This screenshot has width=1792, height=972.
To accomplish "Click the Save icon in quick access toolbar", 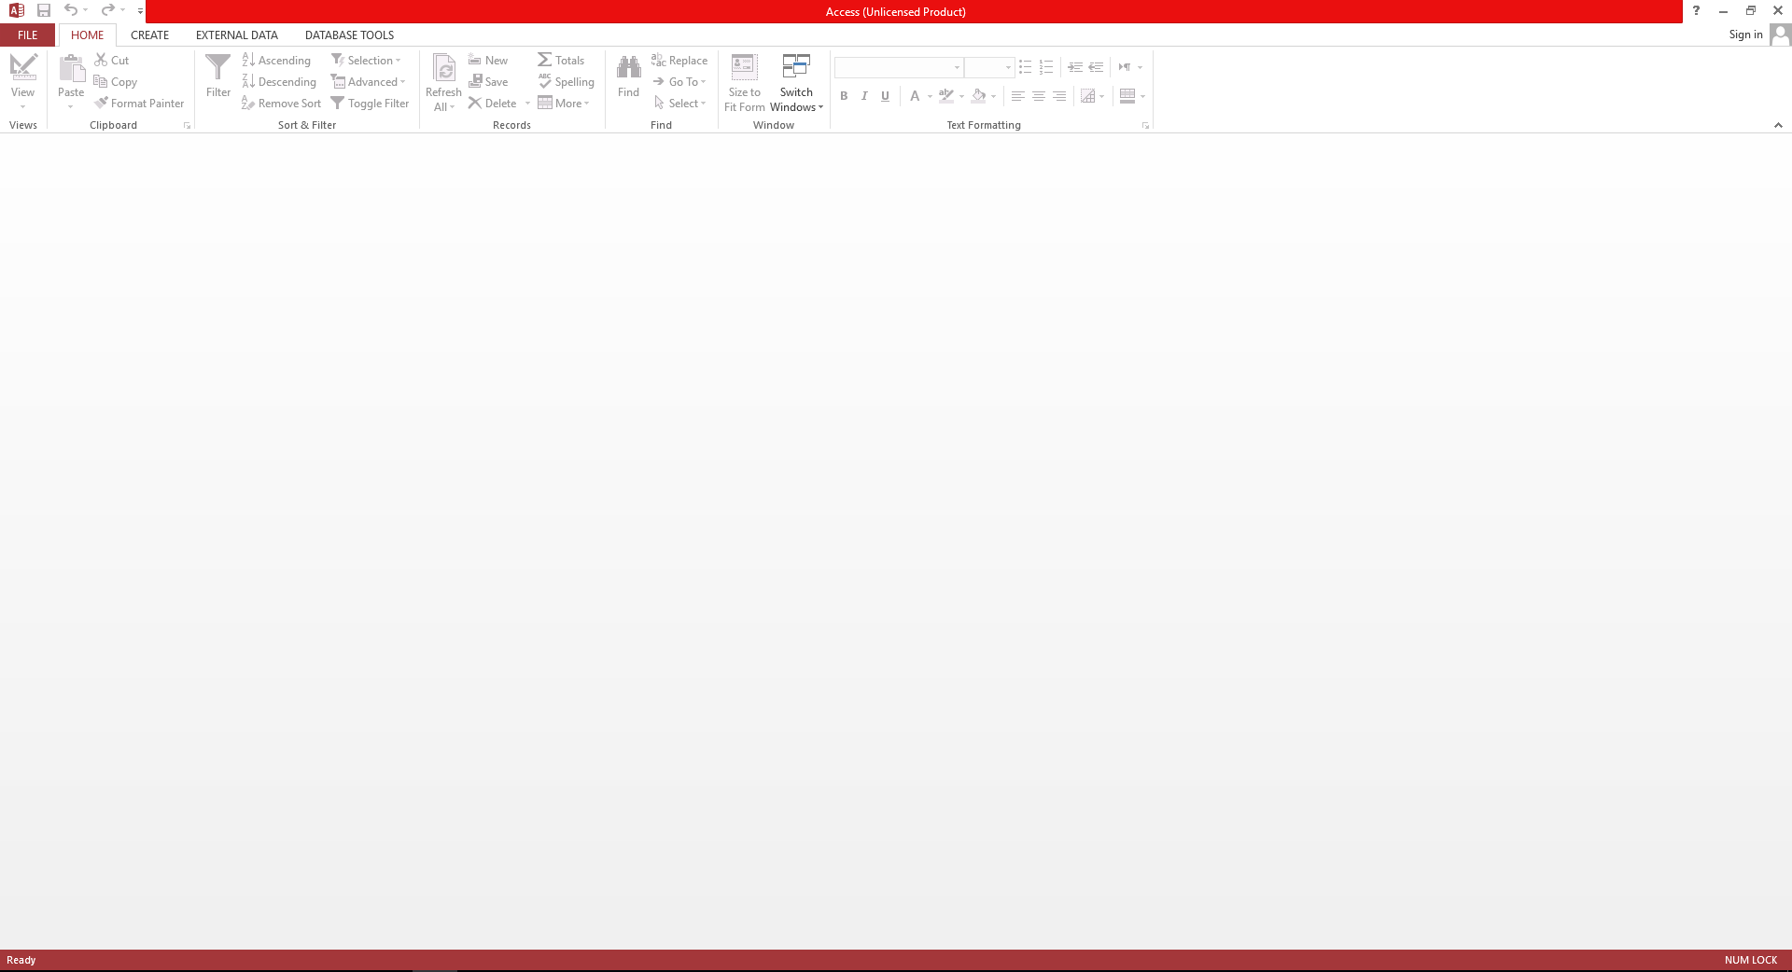I will [44, 10].
